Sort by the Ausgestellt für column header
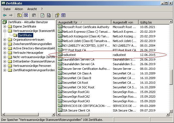Image resolution: width=174 pixels, height=123 pixels. [84, 22]
